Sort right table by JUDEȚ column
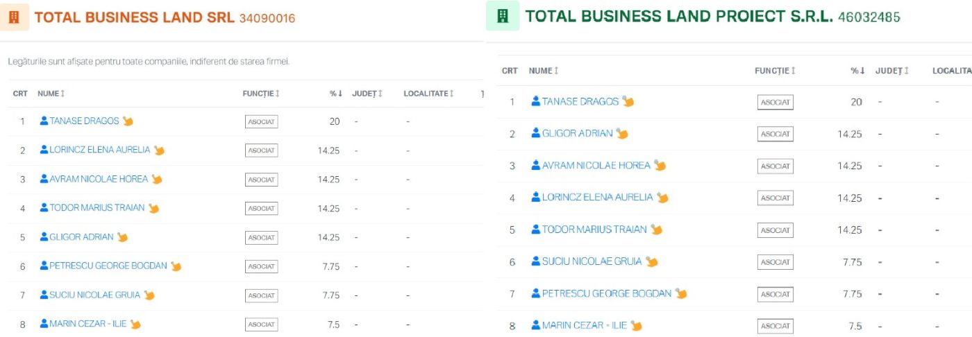 pos(892,71)
